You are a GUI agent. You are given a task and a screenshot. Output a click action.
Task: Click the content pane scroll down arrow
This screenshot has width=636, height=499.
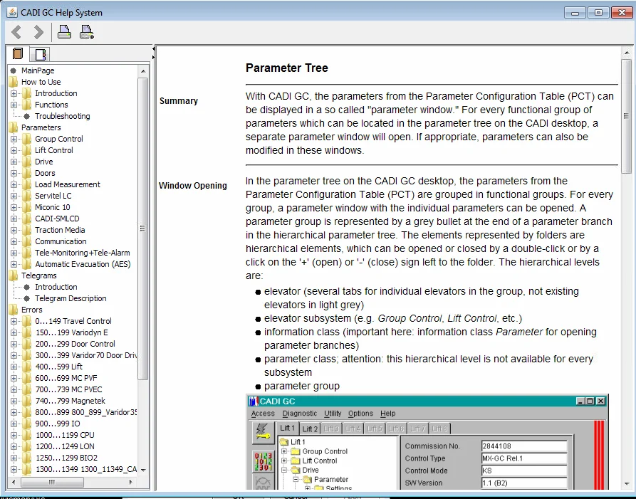(x=627, y=484)
